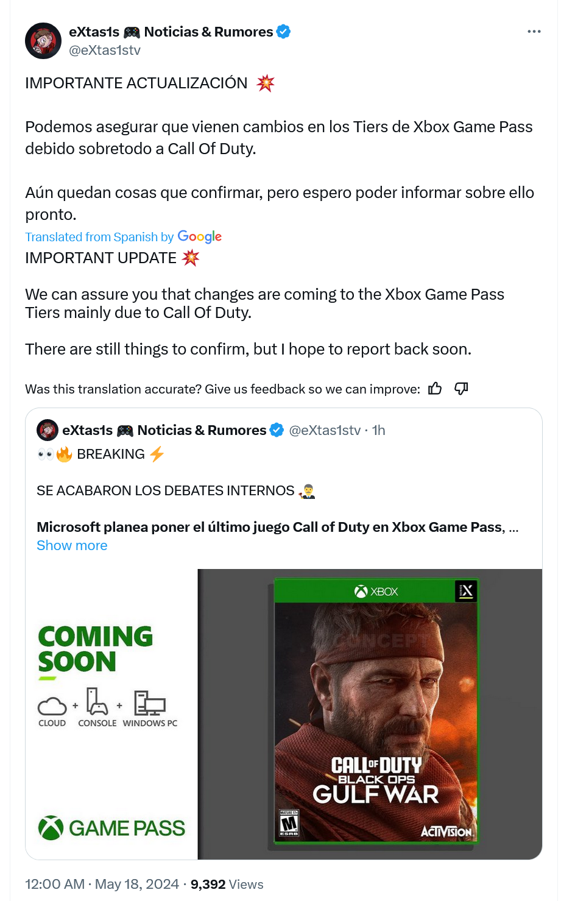Click verified badge in quoted tweet header
This screenshot has height=901, width=561.
click(x=277, y=430)
